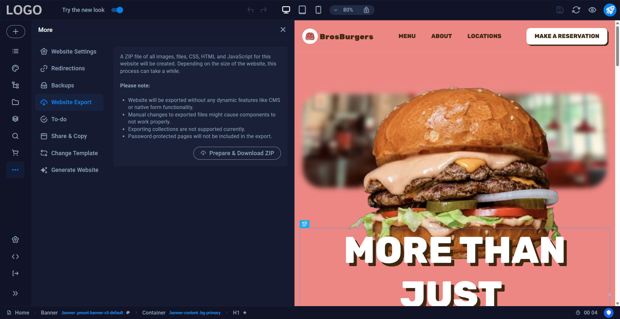This screenshot has width=620, height=319.
Task: Open the settings gear in sidebar
Action: coord(15,240)
